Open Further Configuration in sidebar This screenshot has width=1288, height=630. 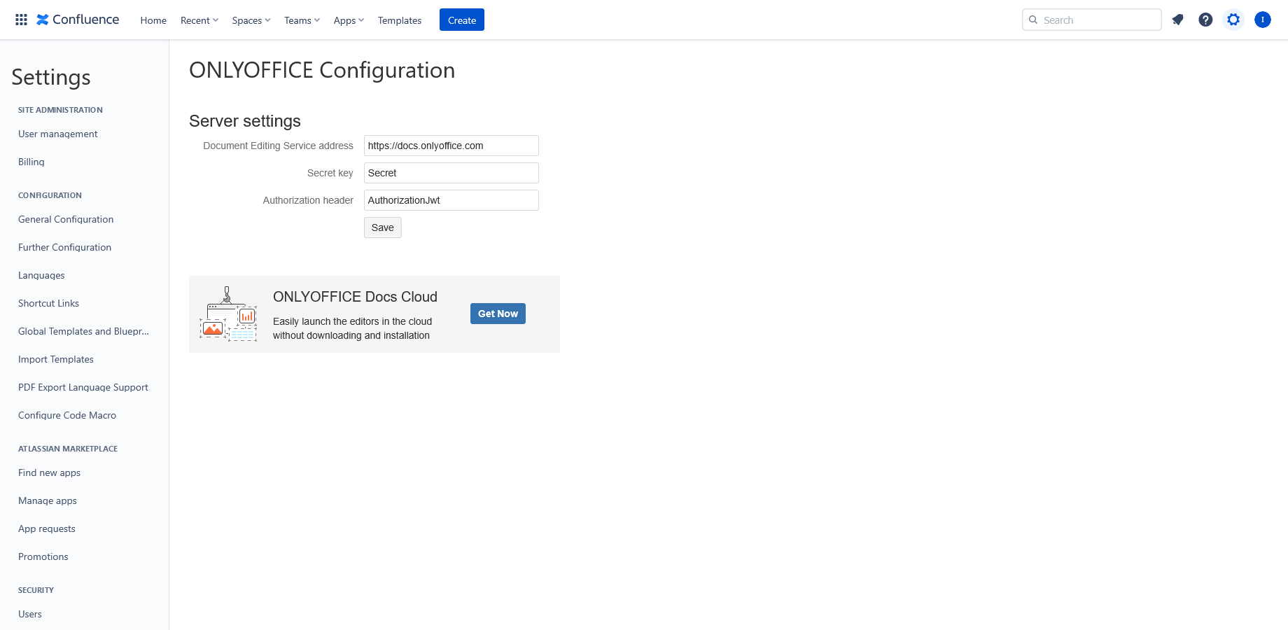[64, 247]
